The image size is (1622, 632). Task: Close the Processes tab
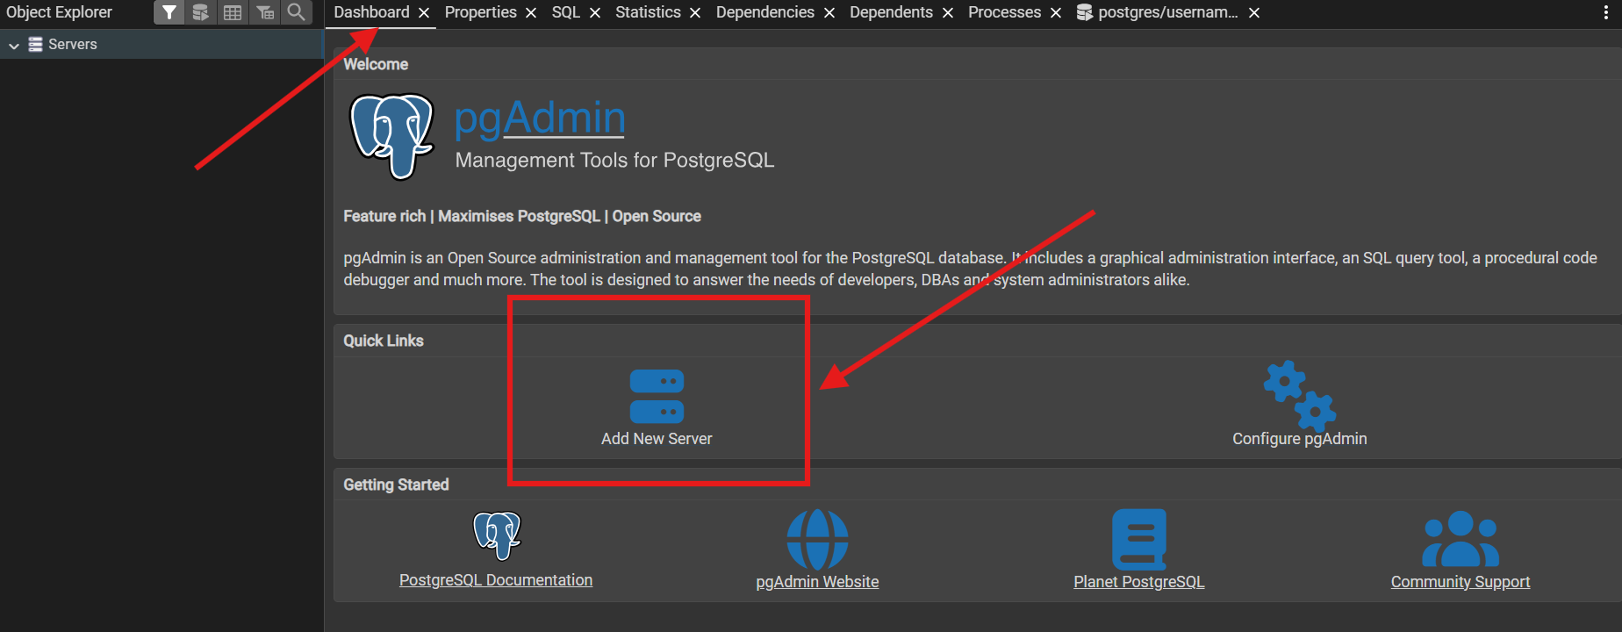coord(1056,12)
